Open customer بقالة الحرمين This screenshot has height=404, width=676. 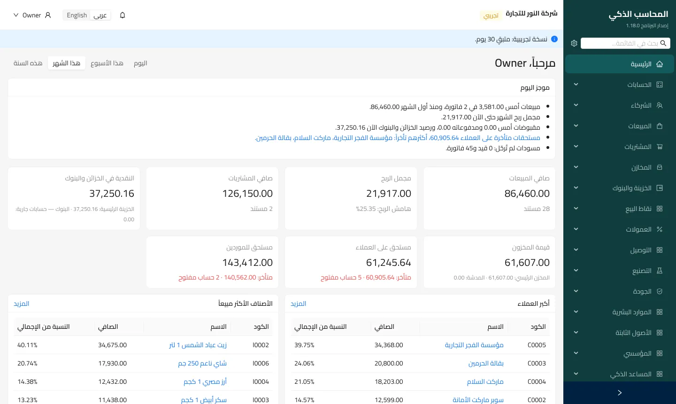[486, 363]
